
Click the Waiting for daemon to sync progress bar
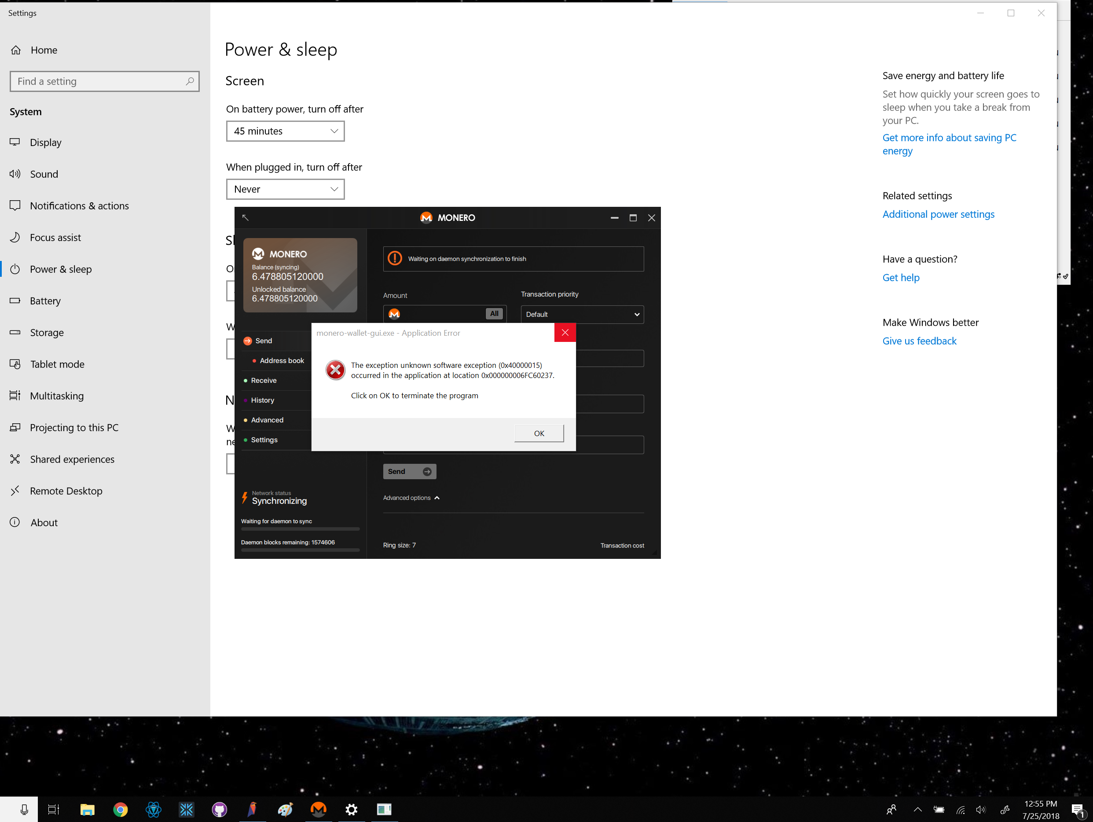click(300, 529)
